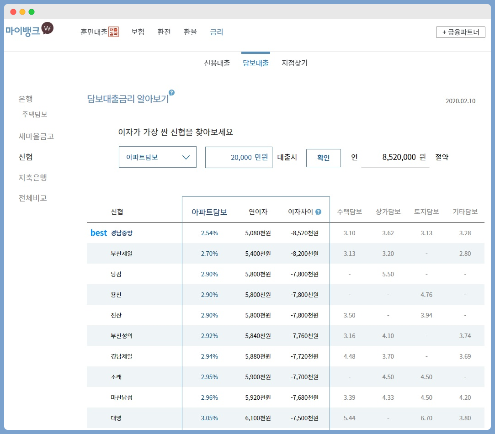Select 새마을금고 in the sidebar
Screen dimensions: 495x434
[36, 136]
